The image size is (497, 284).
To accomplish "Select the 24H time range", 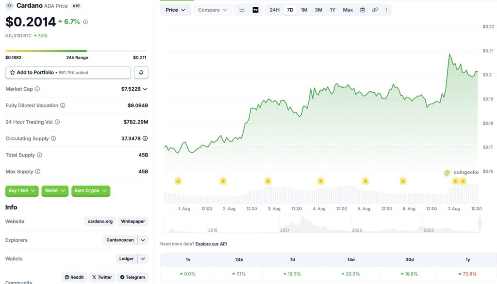I will point(275,10).
